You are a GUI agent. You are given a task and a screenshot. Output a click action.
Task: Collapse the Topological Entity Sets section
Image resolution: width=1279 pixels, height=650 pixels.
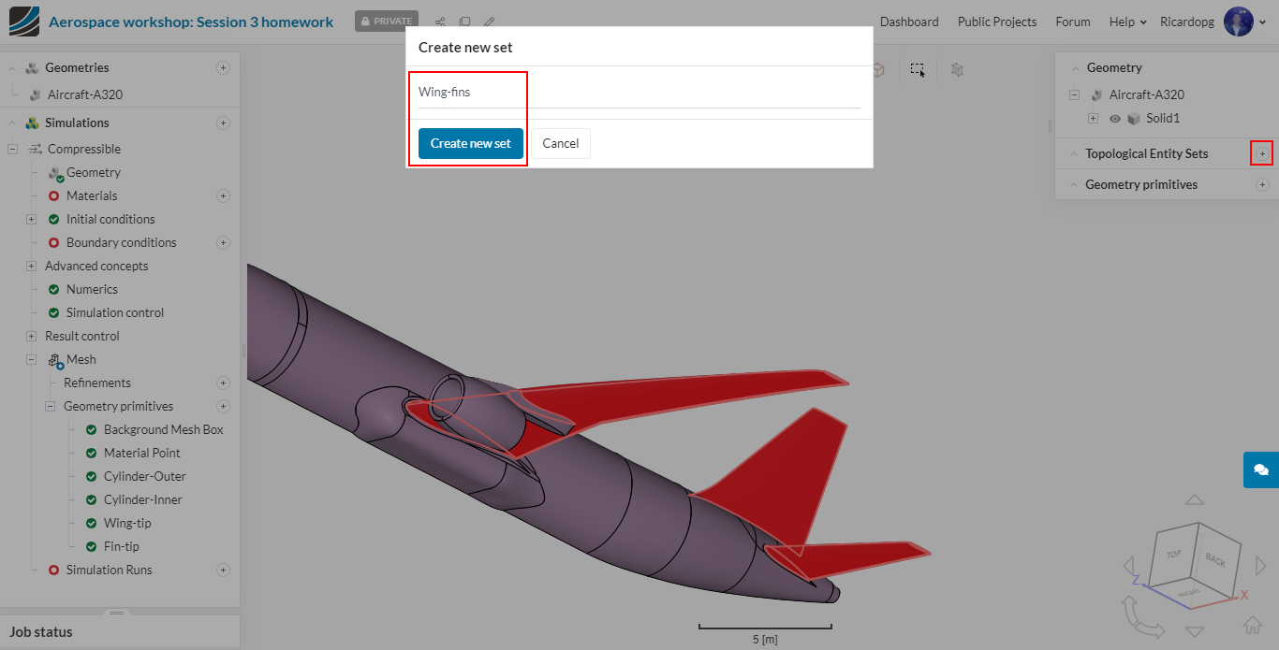(1074, 153)
